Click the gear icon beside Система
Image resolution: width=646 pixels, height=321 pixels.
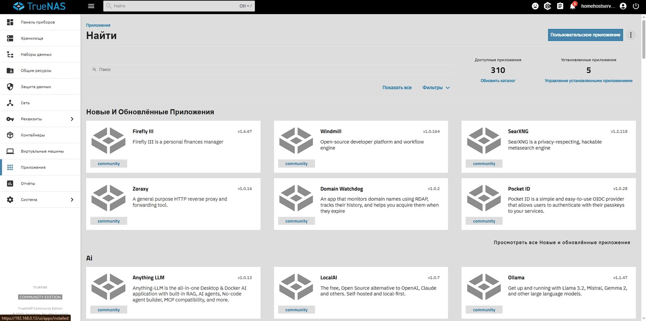click(10, 200)
